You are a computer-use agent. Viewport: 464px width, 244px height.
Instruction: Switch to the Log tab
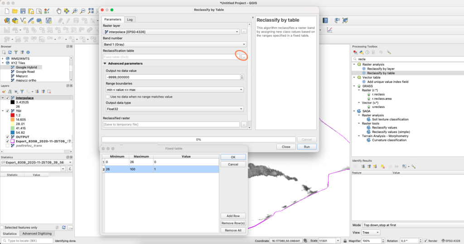[x=130, y=19]
